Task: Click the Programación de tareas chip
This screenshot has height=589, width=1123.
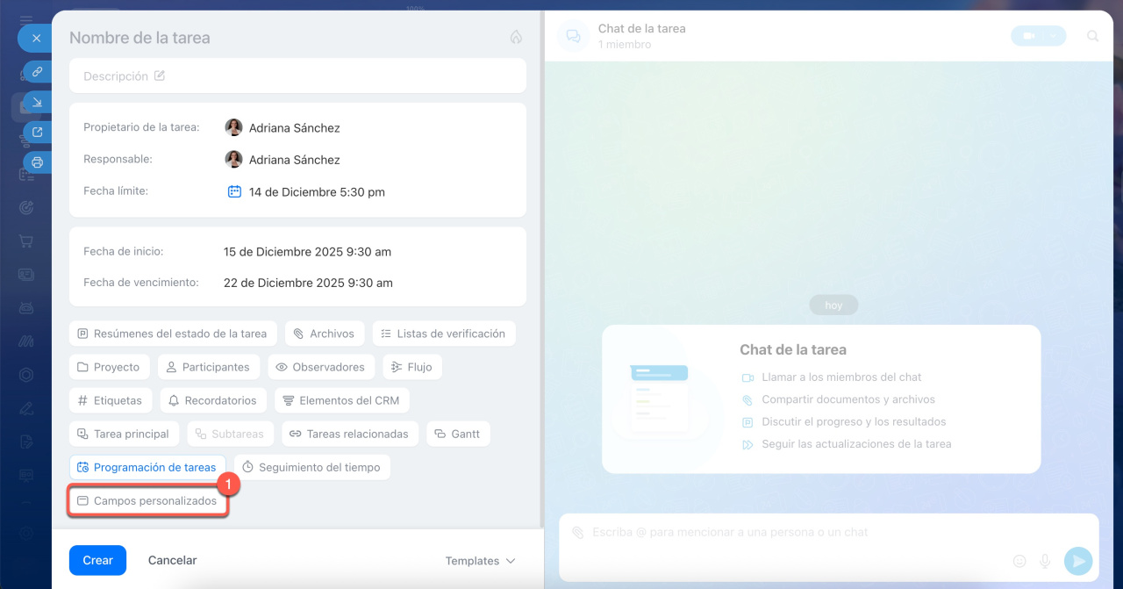Action: tap(147, 467)
